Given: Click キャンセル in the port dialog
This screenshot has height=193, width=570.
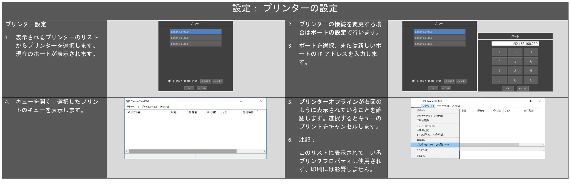Looking at the screenshot, I should point(523,88).
